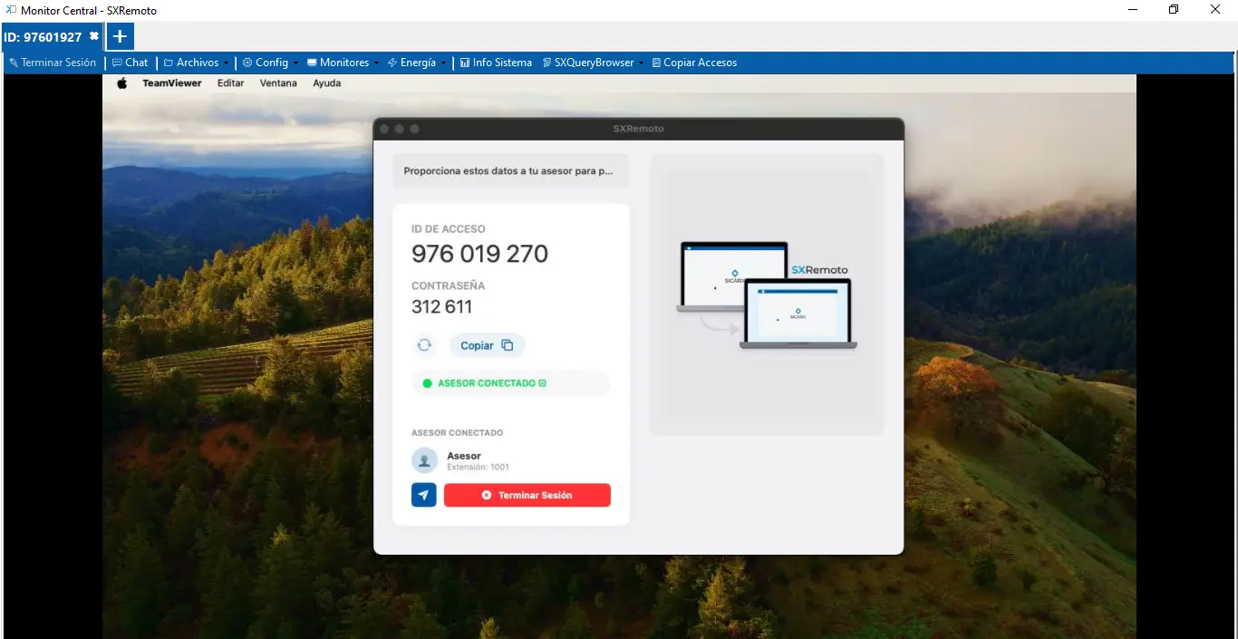Expand the Energía dropdown arrow
Screen dimensions: 1238x639
pos(443,63)
